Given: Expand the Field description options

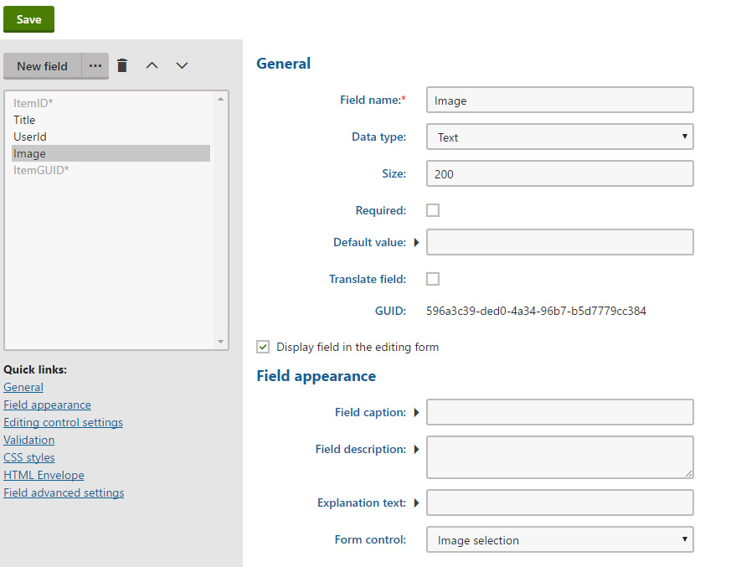Looking at the screenshot, I should pos(416,449).
